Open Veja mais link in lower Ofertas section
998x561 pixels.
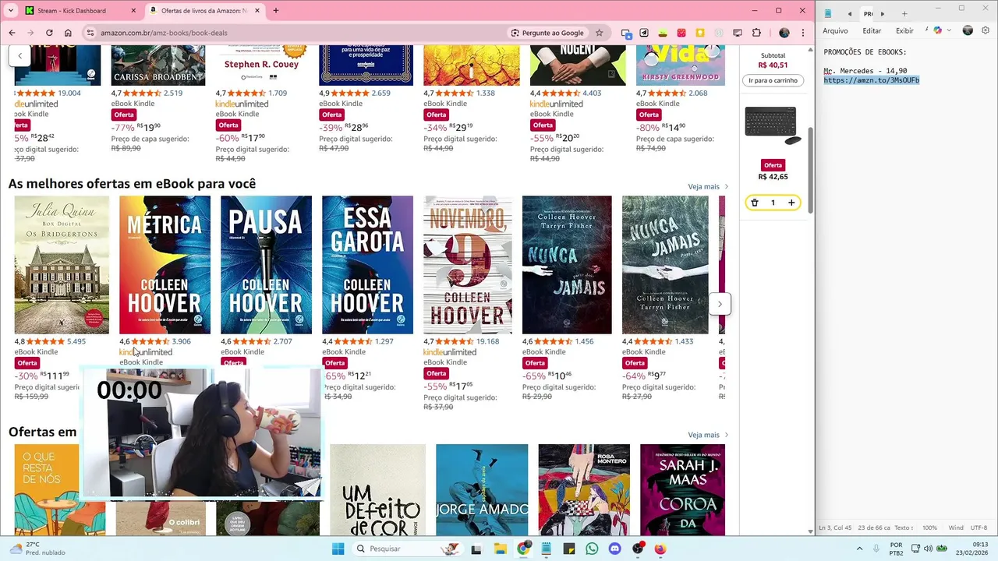(708, 435)
